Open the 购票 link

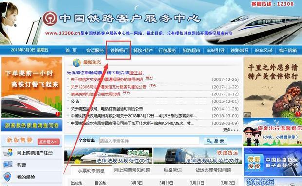click(x=21, y=165)
